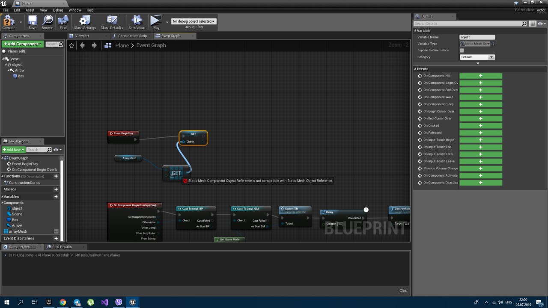Select the Compiler Results tab
The height and width of the screenshot is (308, 548).
[x=22, y=247]
